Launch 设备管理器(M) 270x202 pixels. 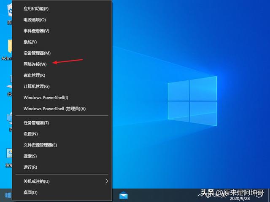pos(62,53)
